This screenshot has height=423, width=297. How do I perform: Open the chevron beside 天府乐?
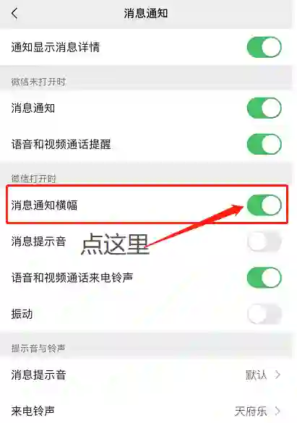point(277,411)
